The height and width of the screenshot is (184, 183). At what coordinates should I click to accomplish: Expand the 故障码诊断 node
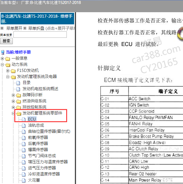(13, 95)
